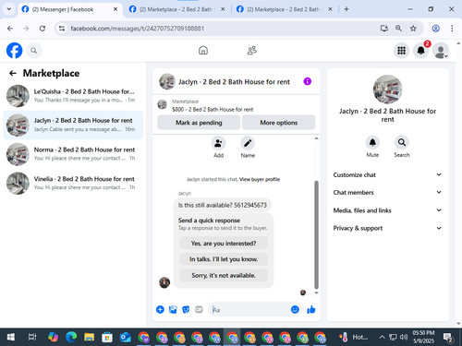Open the Facebook logo home link

pos(15,51)
